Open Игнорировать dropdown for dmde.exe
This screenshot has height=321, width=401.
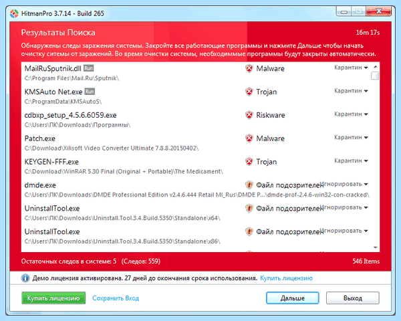[346, 184]
